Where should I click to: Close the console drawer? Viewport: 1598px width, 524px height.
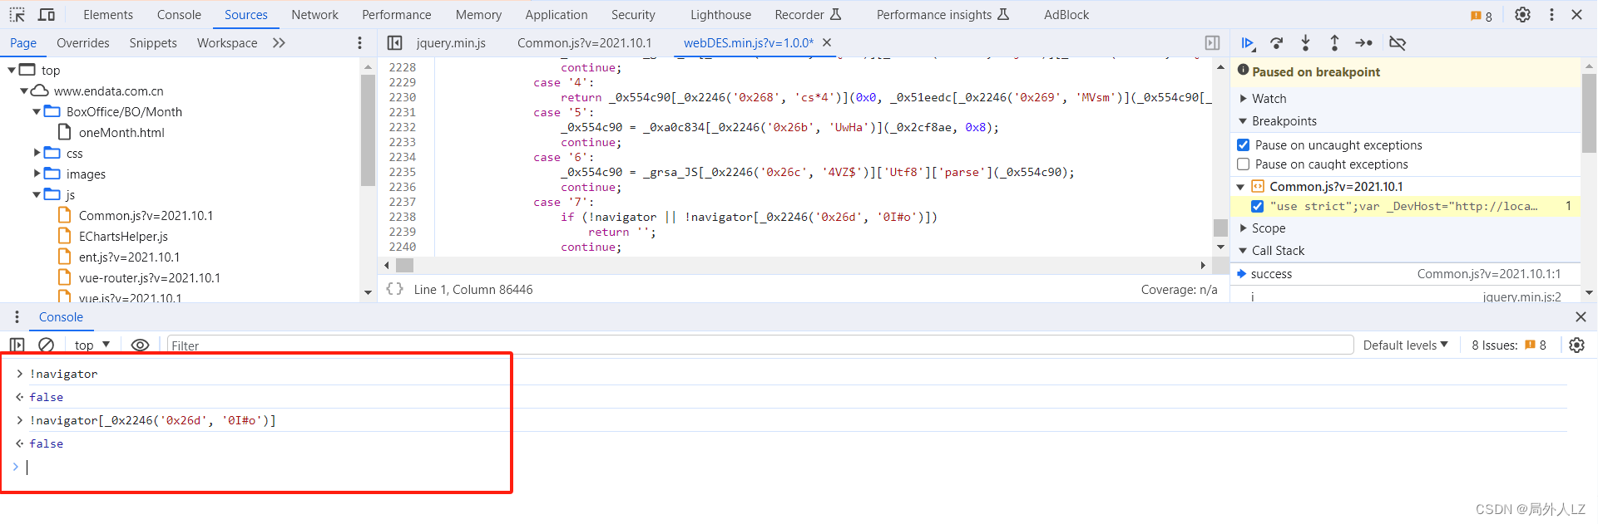(x=1581, y=316)
